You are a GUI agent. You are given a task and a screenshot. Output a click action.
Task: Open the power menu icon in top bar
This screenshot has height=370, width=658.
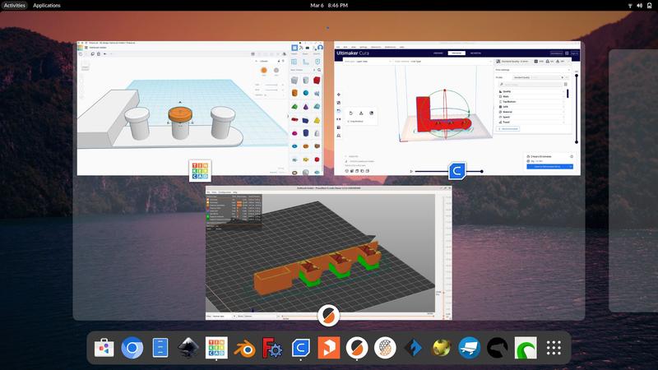(649, 6)
